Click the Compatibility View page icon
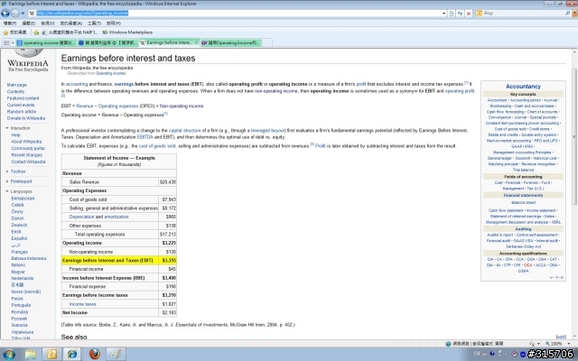This screenshot has width=578, height=361. pos(452,14)
